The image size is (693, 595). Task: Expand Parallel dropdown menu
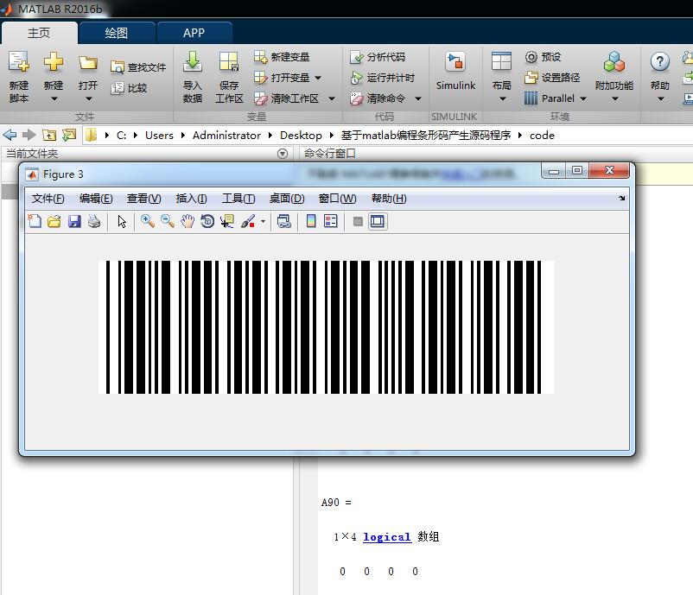582,99
